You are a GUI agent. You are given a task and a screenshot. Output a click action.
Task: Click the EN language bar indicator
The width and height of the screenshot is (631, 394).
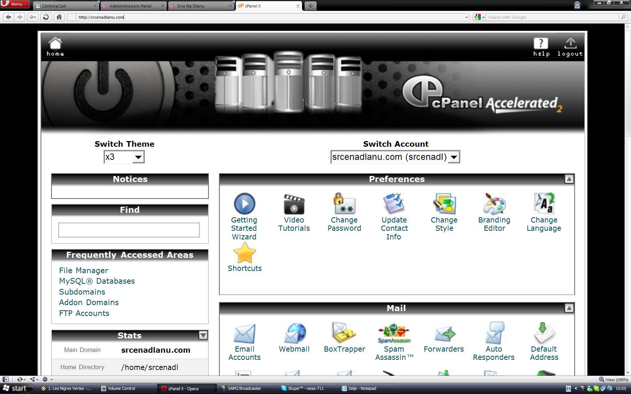568,388
